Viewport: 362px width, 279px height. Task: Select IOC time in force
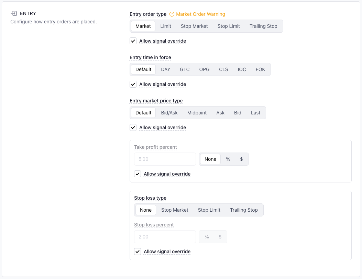pyautogui.click(x=242, y=69)
